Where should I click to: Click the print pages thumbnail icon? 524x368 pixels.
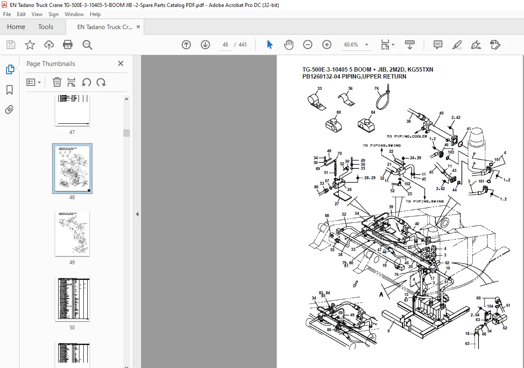click(x=72, y=82)
